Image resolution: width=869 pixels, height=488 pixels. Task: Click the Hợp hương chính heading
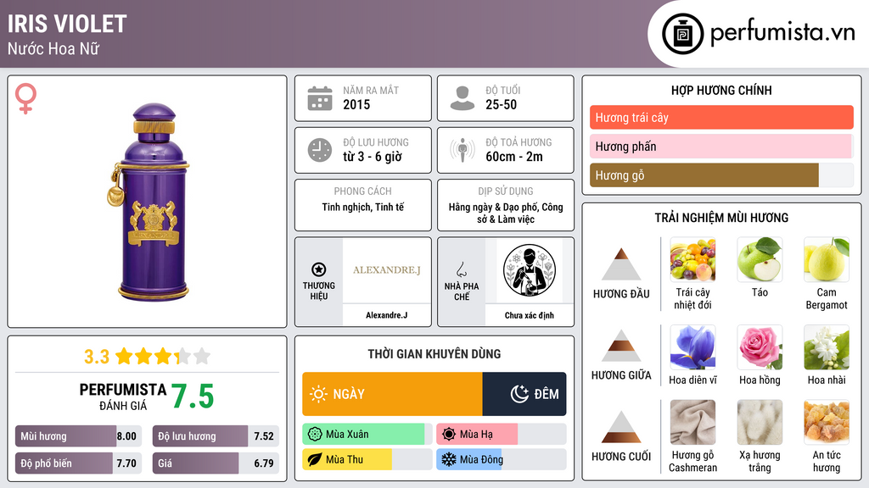[721, 90]
